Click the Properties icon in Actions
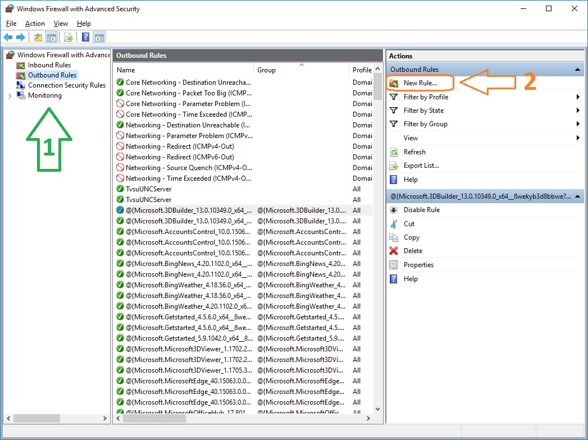Viewport: 588px width, 440px height. pos(394,265)
